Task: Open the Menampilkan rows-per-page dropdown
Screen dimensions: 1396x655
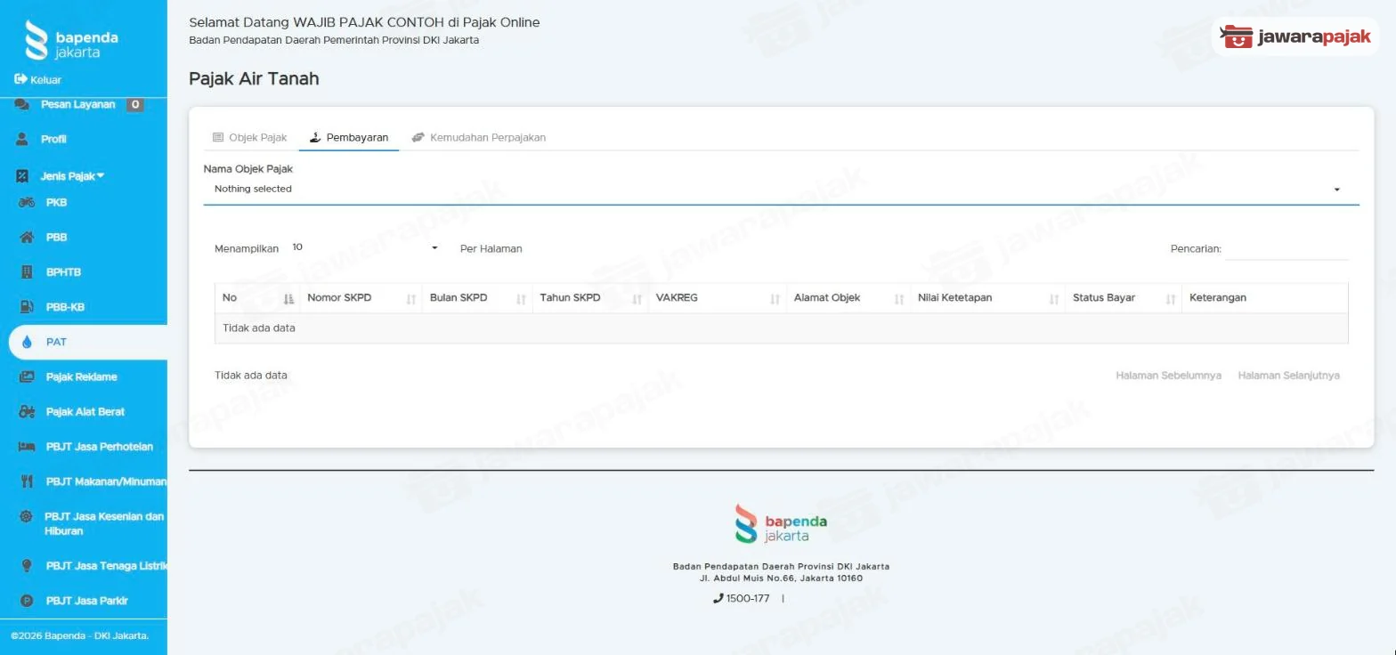Action: point(365,247)
